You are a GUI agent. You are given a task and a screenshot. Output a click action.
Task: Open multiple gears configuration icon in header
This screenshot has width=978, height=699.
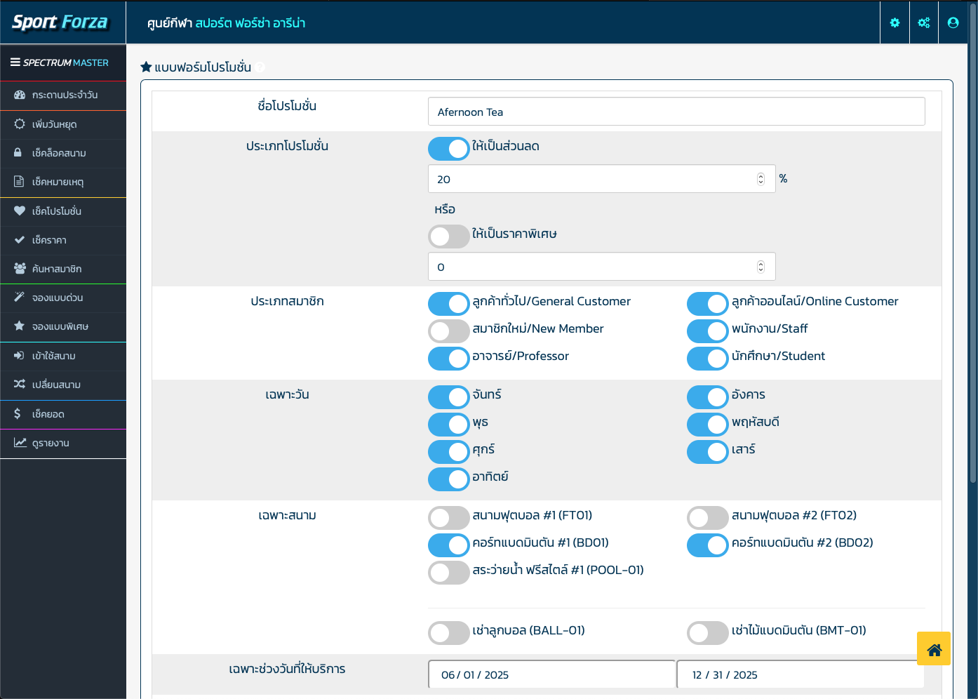pos(924,22)
